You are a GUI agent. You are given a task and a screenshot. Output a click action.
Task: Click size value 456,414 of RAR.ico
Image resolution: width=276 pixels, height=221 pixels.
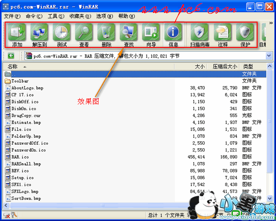(x=196, y=157)
